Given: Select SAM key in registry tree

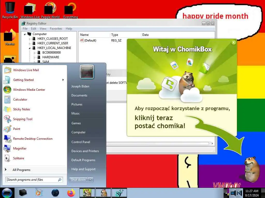Looking at the screenshot, I should click(x=46, y=62).
